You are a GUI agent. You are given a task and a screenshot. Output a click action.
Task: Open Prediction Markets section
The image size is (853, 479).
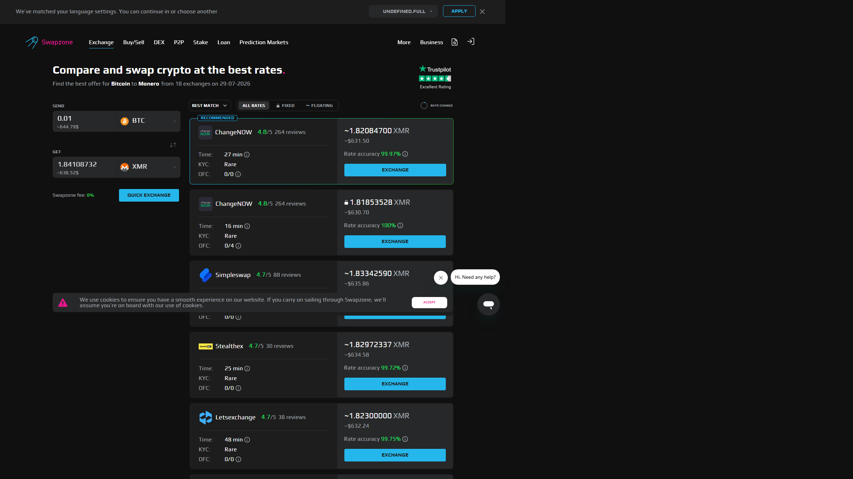[264, 42]
